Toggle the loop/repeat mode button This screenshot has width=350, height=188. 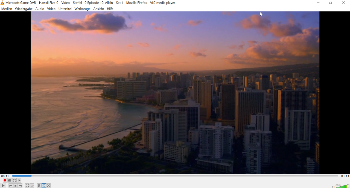pyautogui.click(x=44, y=186)
